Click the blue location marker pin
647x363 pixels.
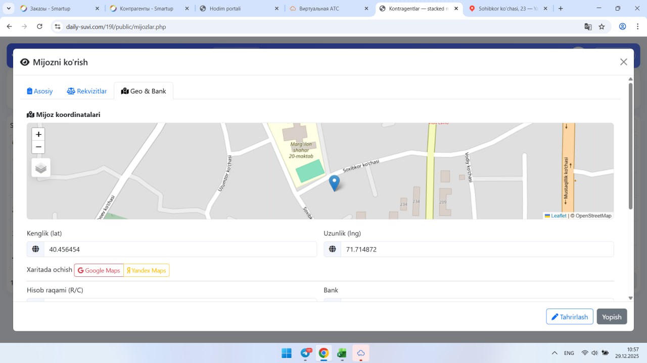click(334, 183)
